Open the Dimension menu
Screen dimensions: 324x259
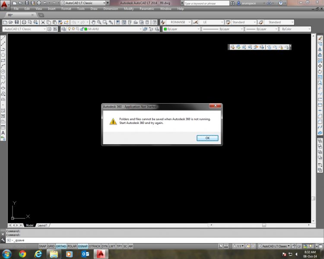click(111, 9)
